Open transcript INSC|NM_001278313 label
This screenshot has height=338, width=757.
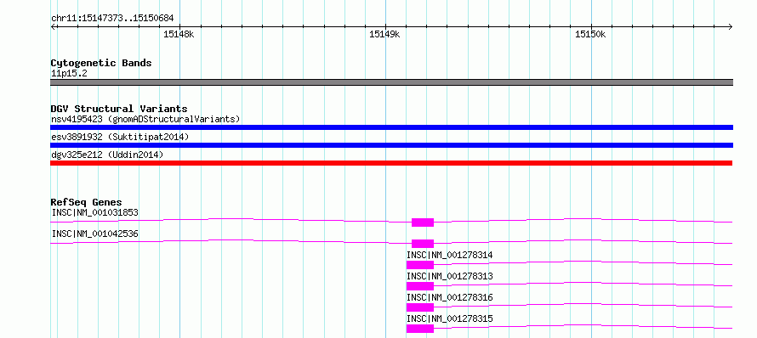[449, 276]
